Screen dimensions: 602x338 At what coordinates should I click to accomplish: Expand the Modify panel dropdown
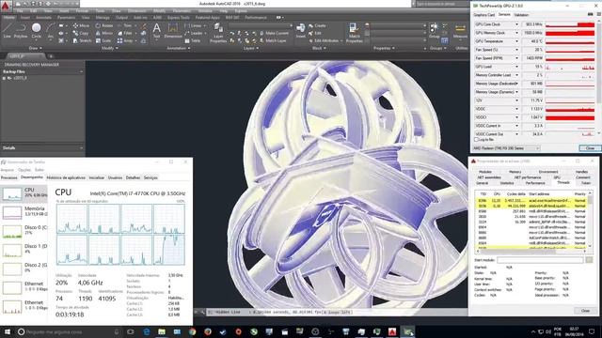(x=111, y=48)
